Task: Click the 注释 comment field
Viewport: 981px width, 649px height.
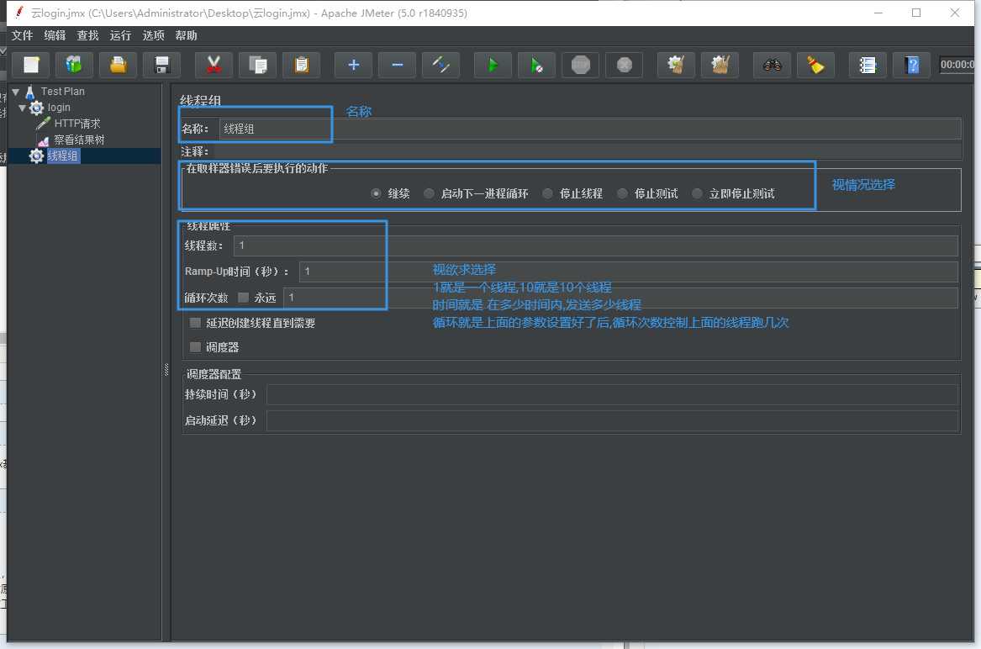Action: click(588, 151)
